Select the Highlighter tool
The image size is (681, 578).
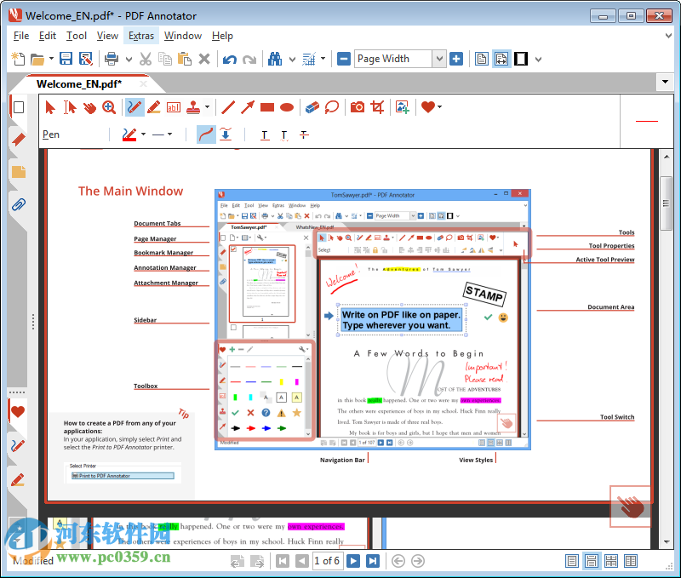click(x=153, y=107)
